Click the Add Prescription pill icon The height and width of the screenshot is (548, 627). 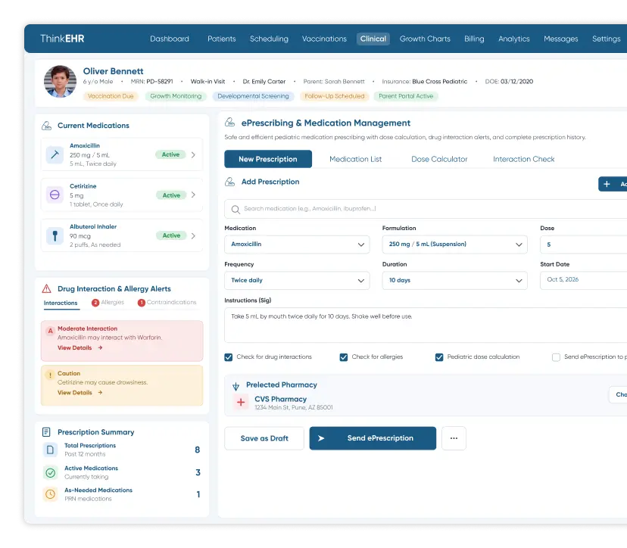point(230,182)
